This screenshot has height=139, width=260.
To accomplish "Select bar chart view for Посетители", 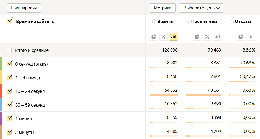I will [x=217, y=37].
